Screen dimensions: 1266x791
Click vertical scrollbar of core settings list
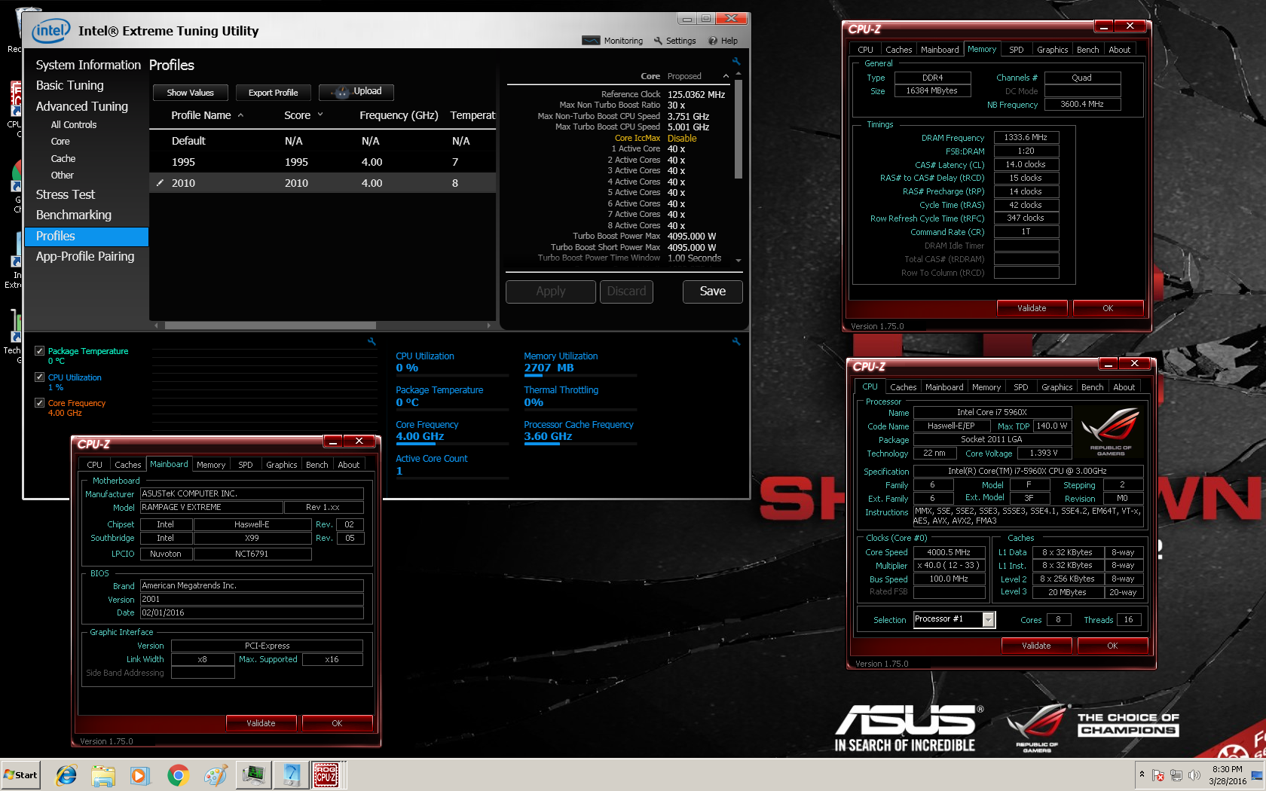click(x=738, y=130)
